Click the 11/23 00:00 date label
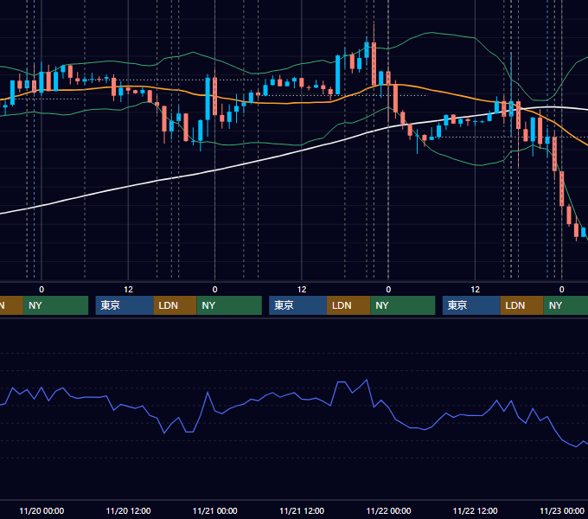Image resolution: width=588 pixels, height=519 pixels. 562,510
